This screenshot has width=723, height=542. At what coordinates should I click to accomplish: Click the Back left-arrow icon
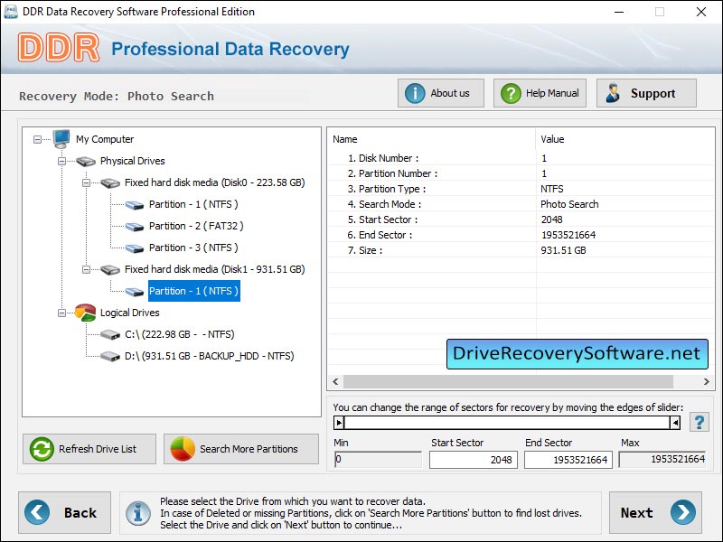(x=37, y=512)
